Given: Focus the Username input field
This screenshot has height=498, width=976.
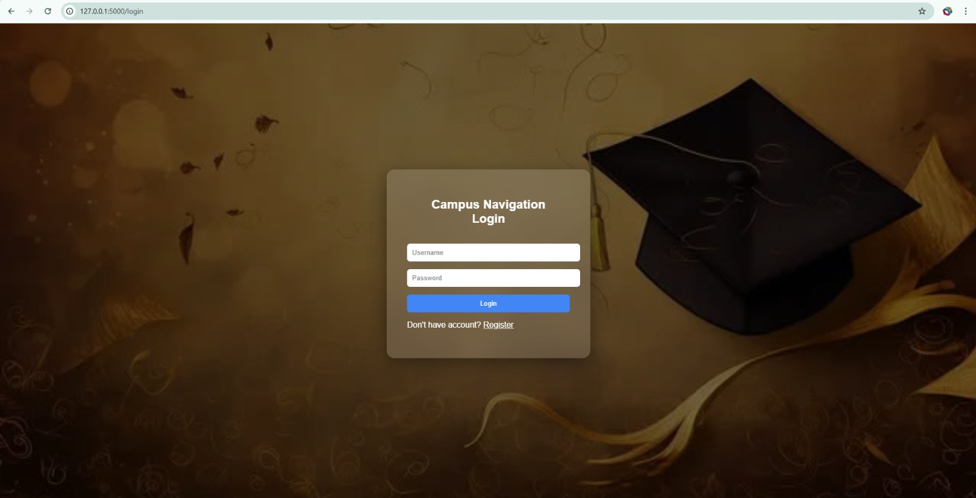Looking at the screenshot, I should coord(493,253).
